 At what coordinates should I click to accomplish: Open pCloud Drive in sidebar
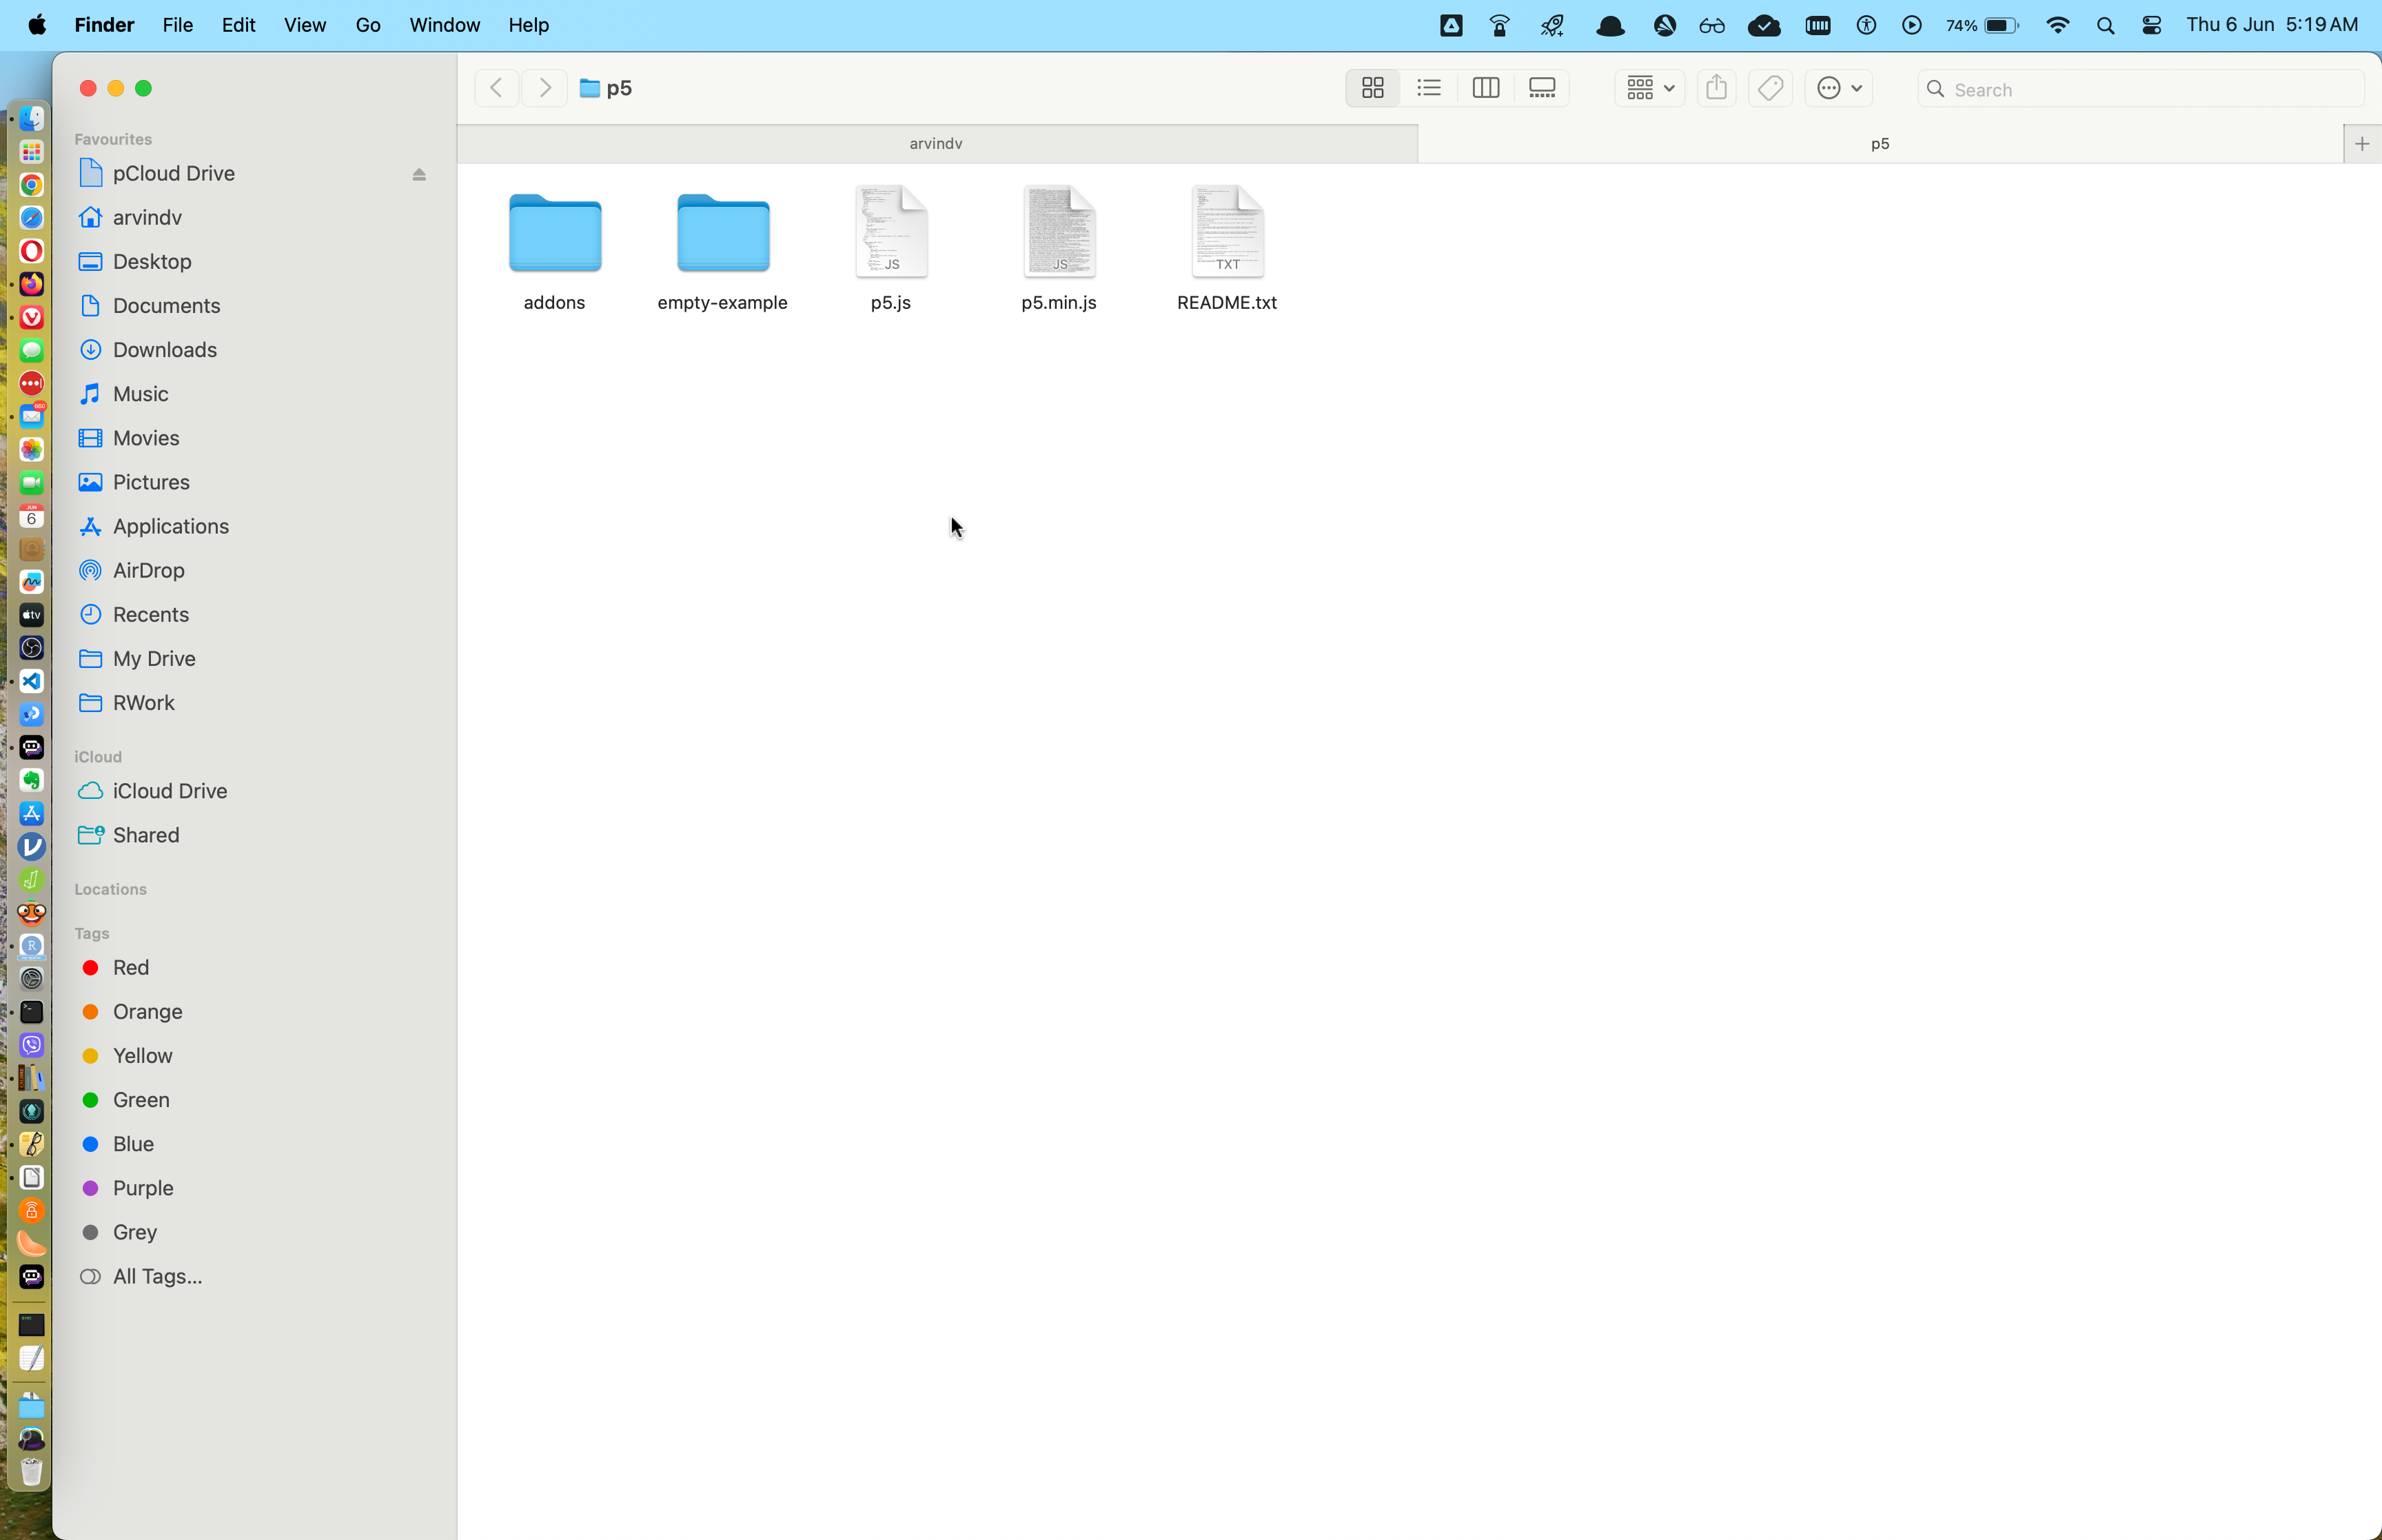tap(174, 174)
